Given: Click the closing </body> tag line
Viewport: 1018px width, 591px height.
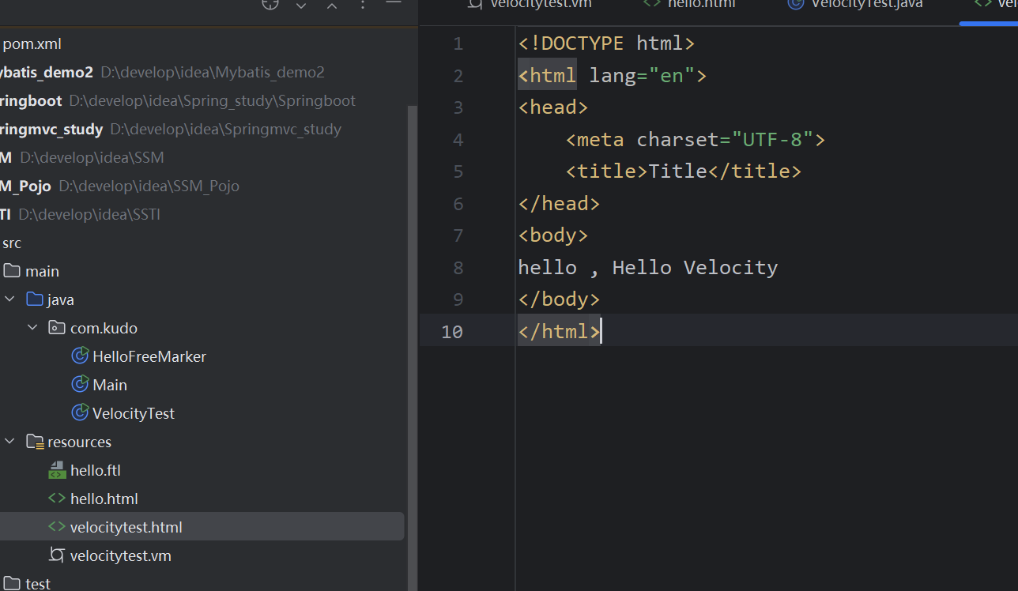Looking at the screenshot, I should [x=559, y=299].
